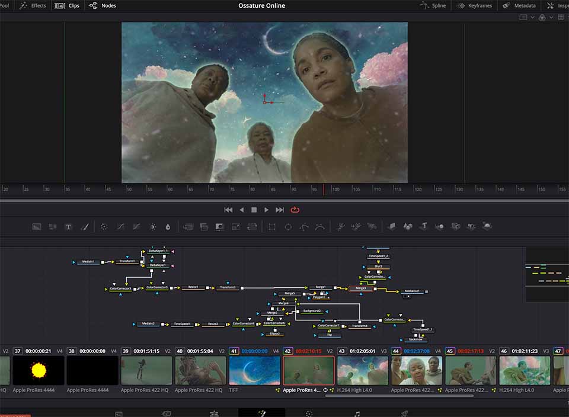Select the MediaOut1 node
The height and width of the screenshot is (417, 569).
pos(413,291)
